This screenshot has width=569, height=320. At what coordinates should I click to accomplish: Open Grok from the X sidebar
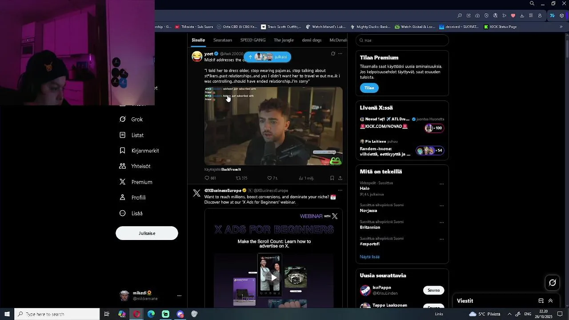[131, 120]
